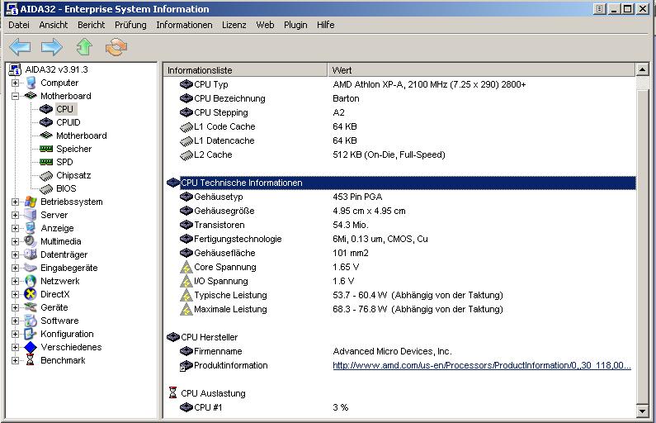The width and height of the screenshot is (656, 423).
Task: Click the CPU Auslastung hourglass icon
Action: pos(172,393)
